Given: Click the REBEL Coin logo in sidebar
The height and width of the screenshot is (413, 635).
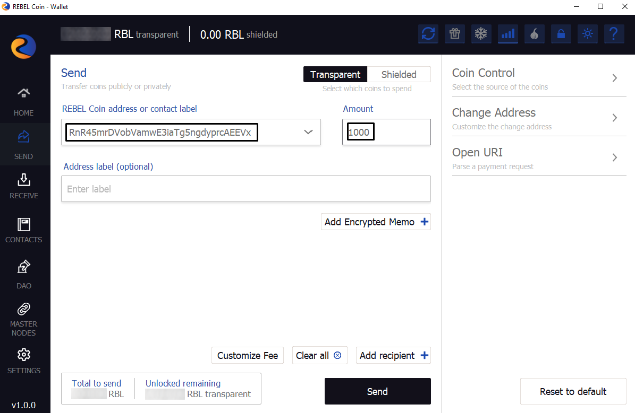Looking at the screenshot, I should [23, 47].
